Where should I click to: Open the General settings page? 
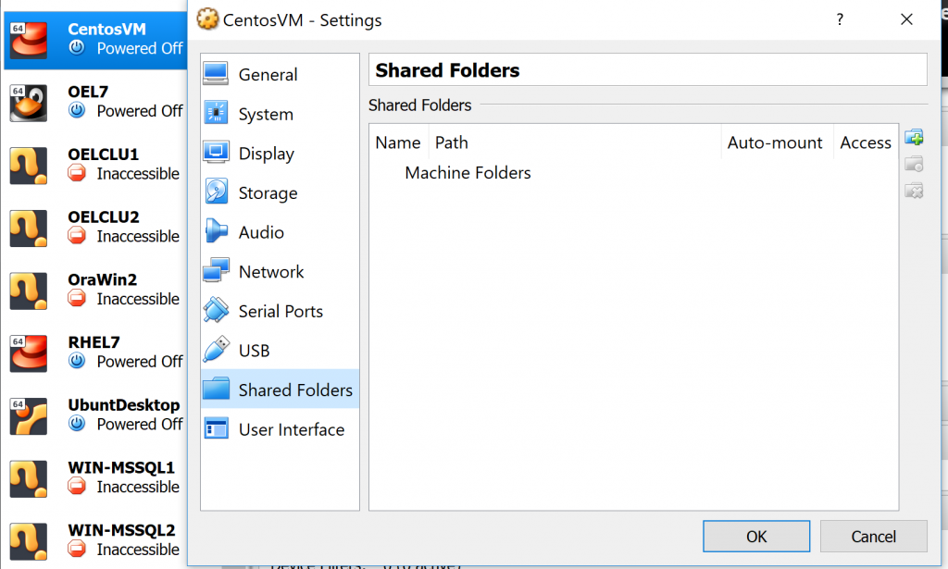280,74
